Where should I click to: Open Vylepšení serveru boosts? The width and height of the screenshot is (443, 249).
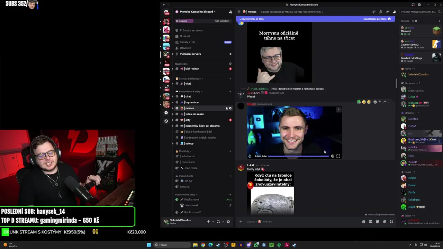[x=203, y=54]
